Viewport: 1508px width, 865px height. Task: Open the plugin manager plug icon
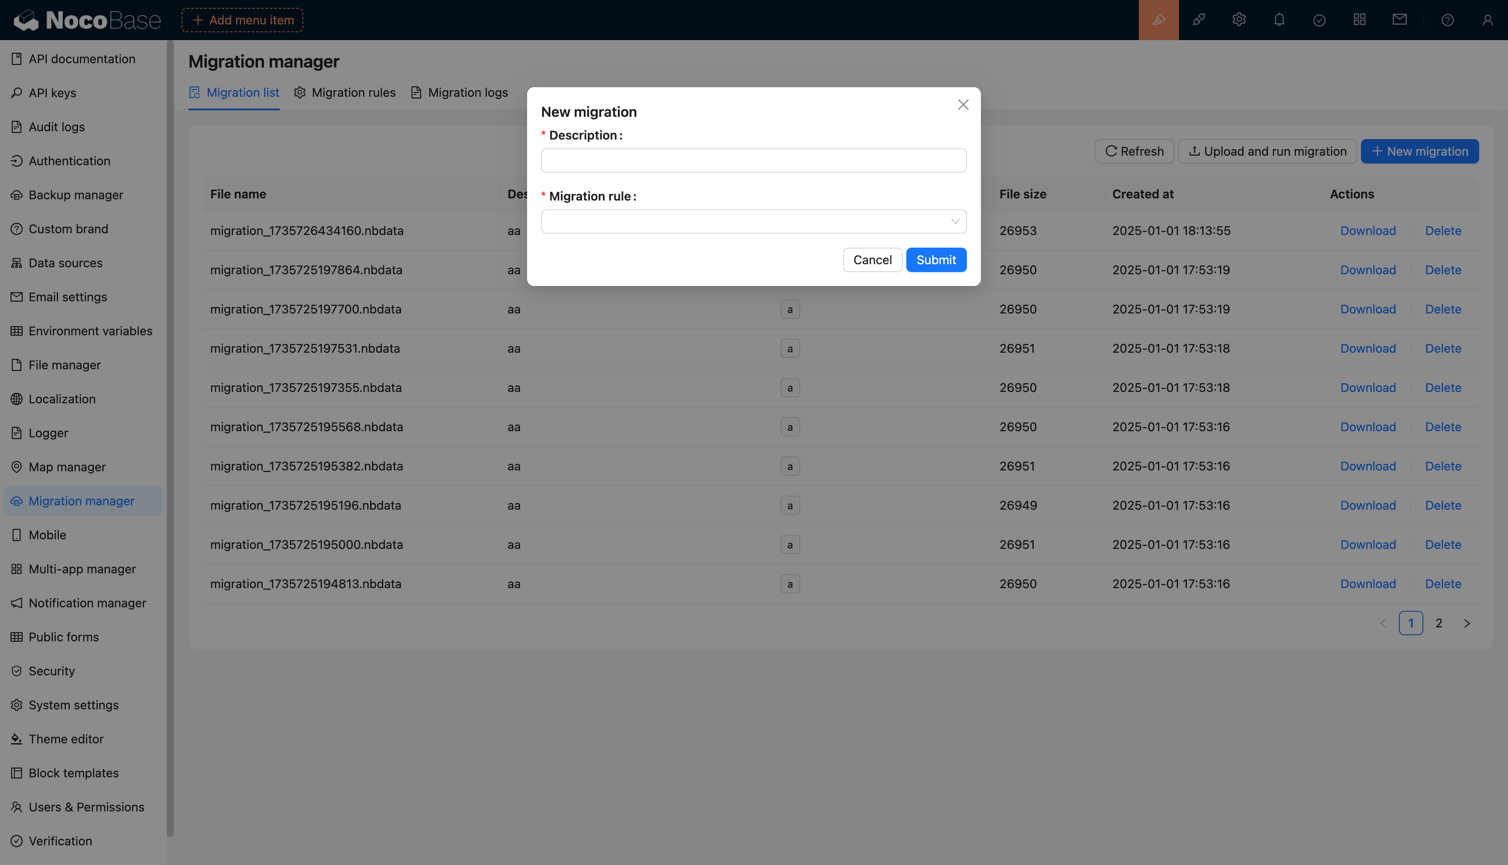1198,20
